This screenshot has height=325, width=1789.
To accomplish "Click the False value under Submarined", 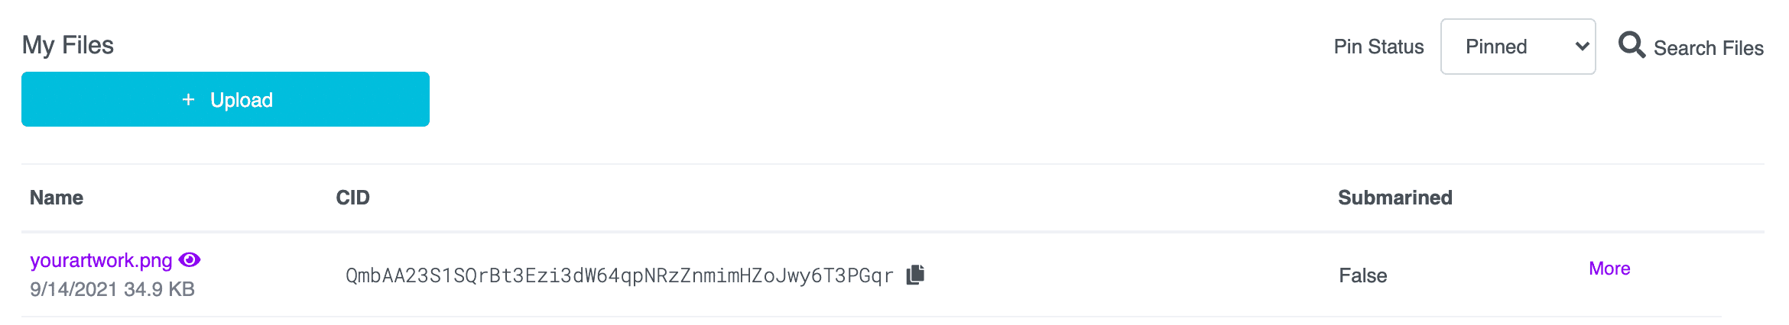I will pos(1362,275).
